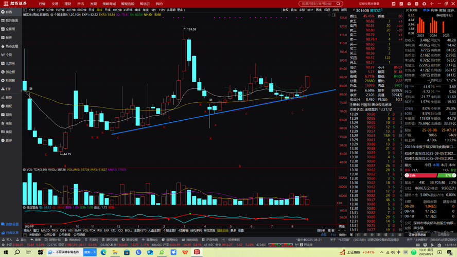Expand 更多 in the left sidebar
Image resolution: width=457 pixels, height=257 pixels.
pos(7,140)
